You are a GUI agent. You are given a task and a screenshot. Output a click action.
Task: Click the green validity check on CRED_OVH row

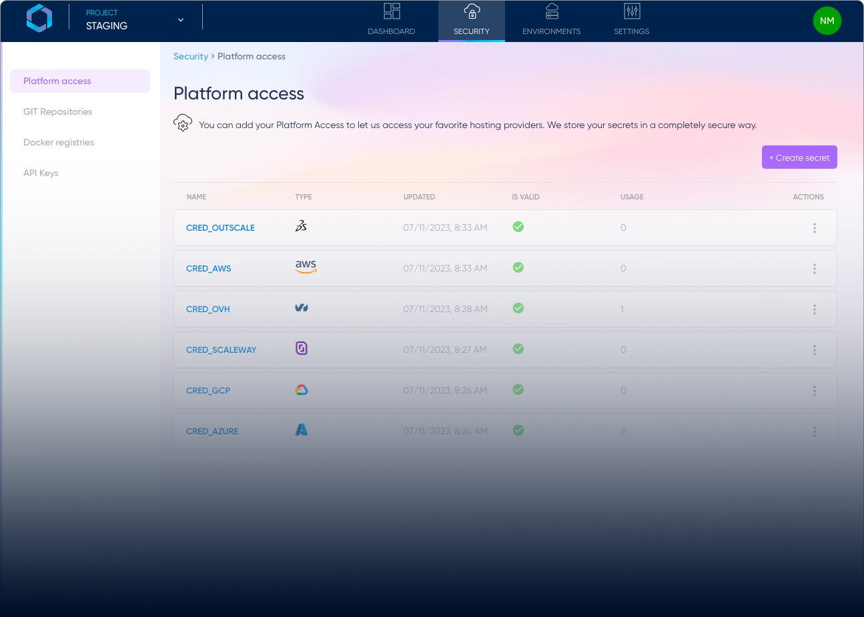[x=518, y=308]
